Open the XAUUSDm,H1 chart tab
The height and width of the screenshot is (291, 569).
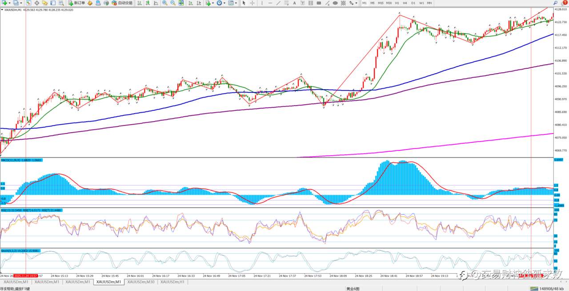click(x=172, y=282)
